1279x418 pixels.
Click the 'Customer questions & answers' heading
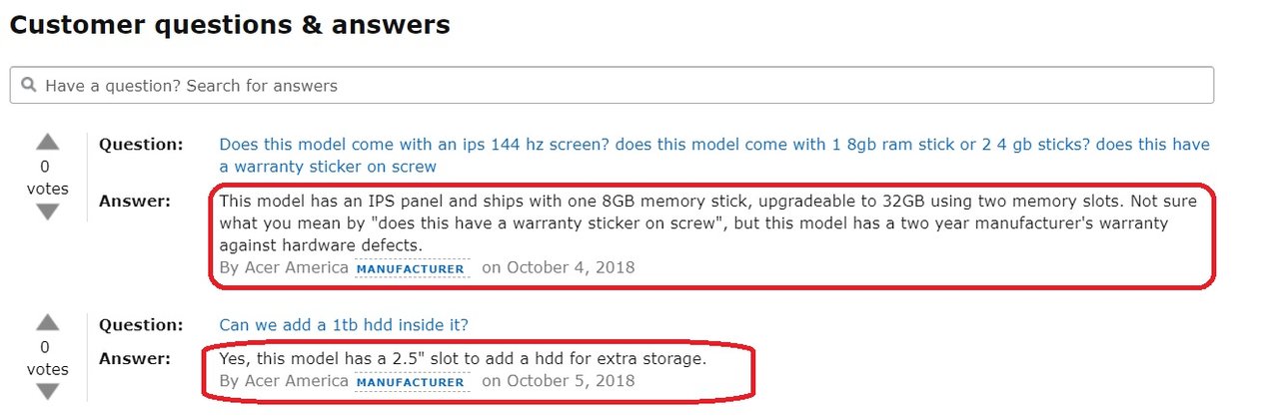coord(230,25)
